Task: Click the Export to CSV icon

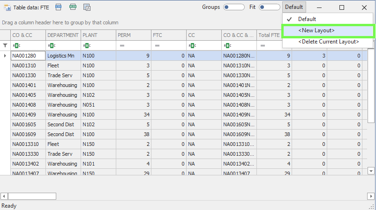Action: tap(59, 7)
